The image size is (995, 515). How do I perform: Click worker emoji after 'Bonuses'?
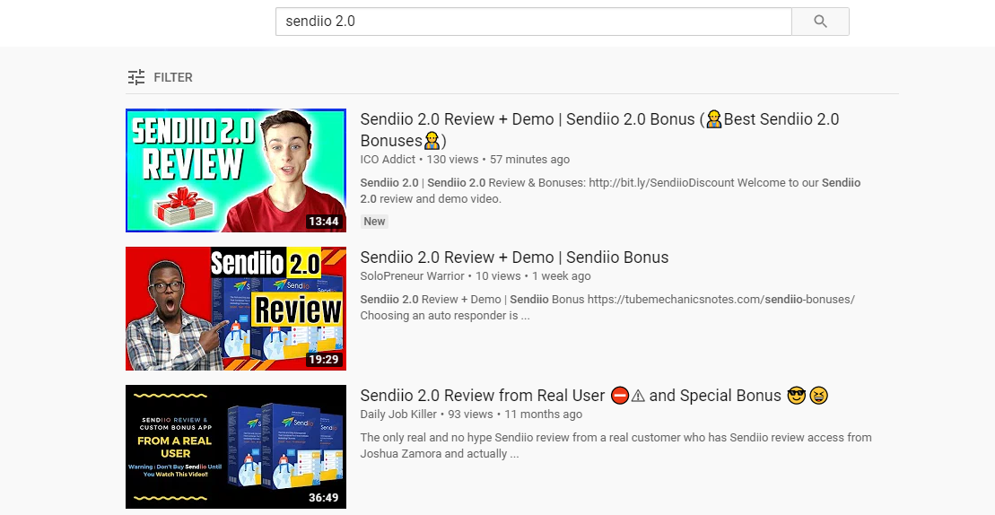pyautogui.click(x=432, y=140)
